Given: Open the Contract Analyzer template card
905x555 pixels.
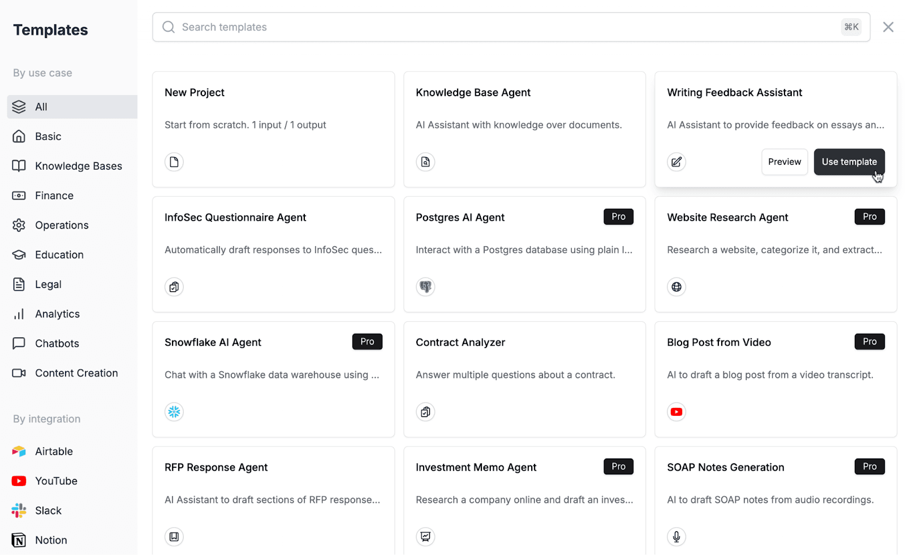Looking at the screenshot, I should (x=524, y=380).
